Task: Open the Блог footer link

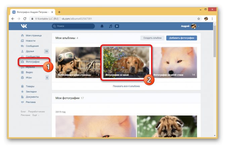Action: pyautogui.click(x=23, y=111)
